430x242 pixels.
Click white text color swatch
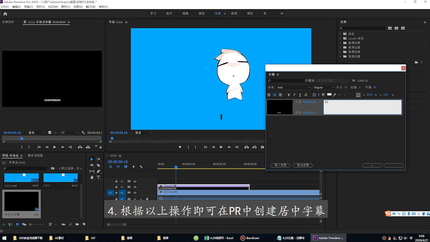329,94
